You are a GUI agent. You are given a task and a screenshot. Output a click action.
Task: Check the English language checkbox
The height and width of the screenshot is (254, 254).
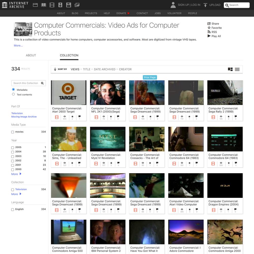[x=12, y=210]
